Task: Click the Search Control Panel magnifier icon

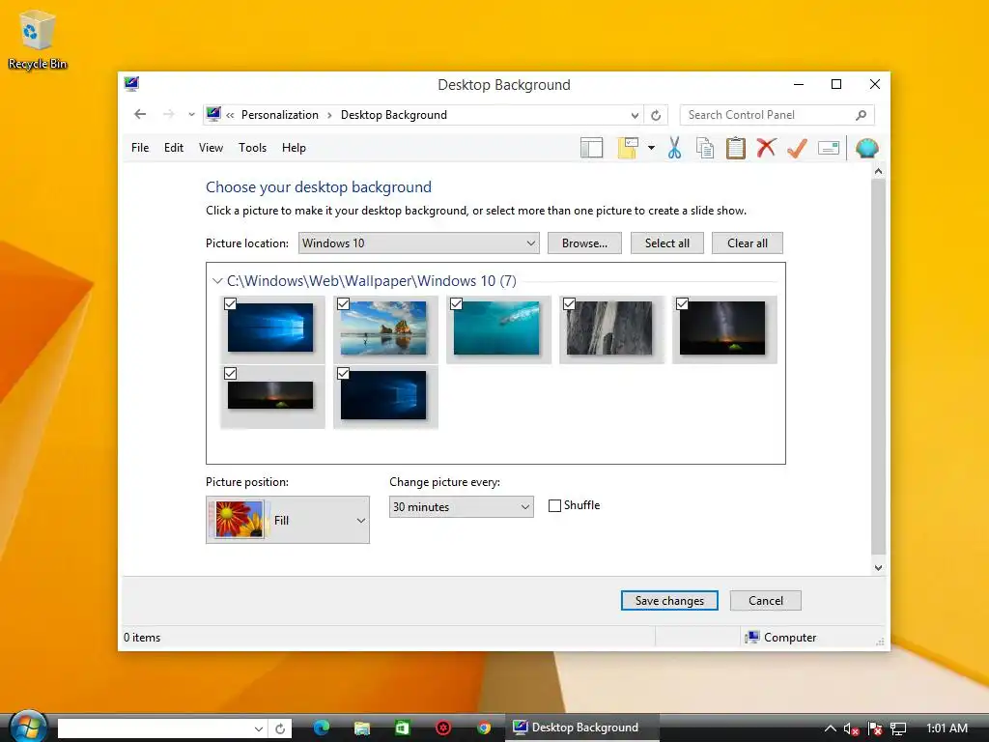Action: point(861,115)
